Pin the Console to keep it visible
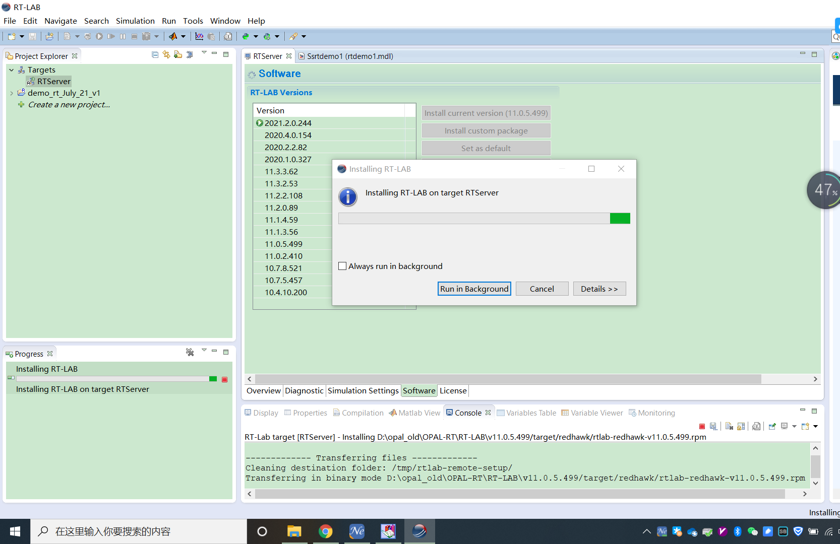 [772, 426]
